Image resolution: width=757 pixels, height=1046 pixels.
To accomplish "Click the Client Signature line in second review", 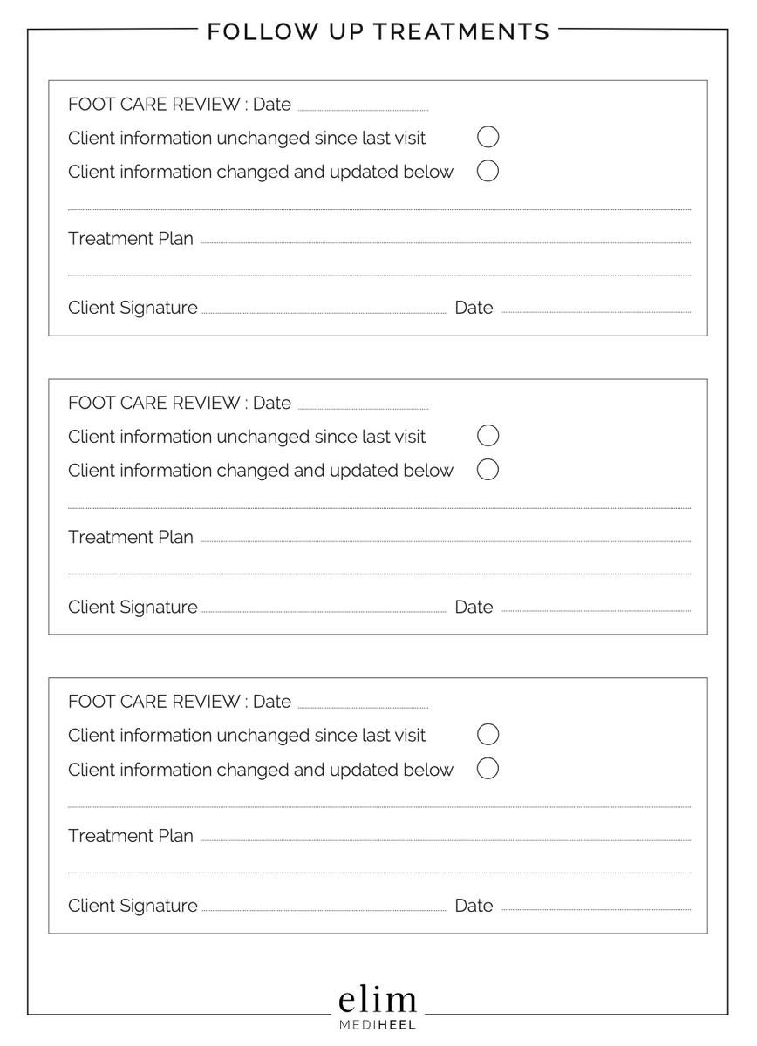I will pos(324,609).
